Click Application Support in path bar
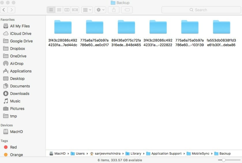 pos(164,153)
